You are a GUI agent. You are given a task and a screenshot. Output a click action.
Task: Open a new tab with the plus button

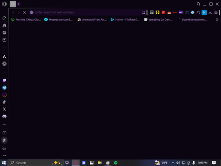point(19,4)
